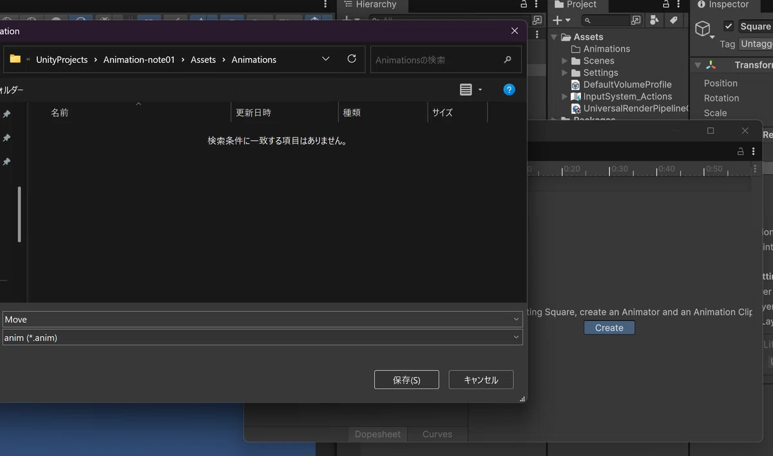Click the キャンセル cancel button
Screen dimensions: 773x456
click(481, 380)
